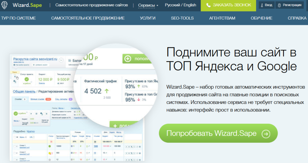Screen dimensions: 308x163
Task: Tick the checkbox for Слово 2 row
Action: click(14, 153)
